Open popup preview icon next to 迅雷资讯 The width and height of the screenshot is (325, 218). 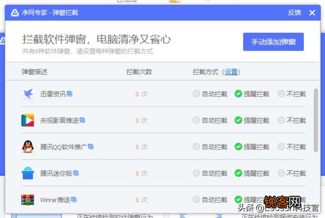pyautogui.click(x=70, y=94)
